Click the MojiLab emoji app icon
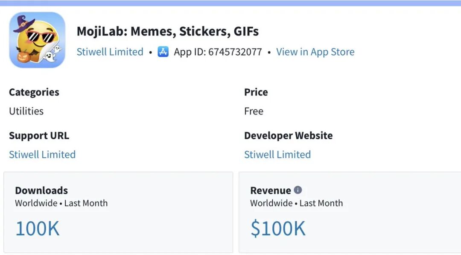461x255 pixels. pyautogui.click(x=37, y=40)
